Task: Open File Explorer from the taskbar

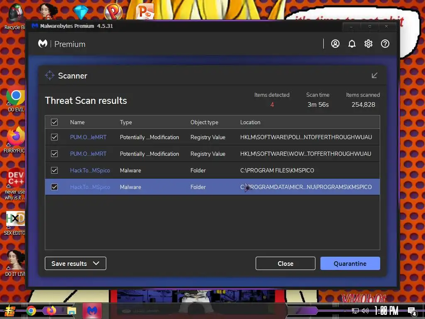Action: tap(71, 311)
